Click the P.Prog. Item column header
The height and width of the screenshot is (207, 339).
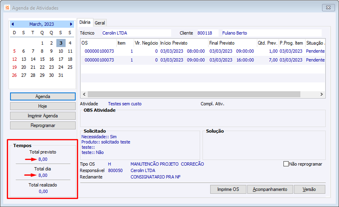click(292, 43)
